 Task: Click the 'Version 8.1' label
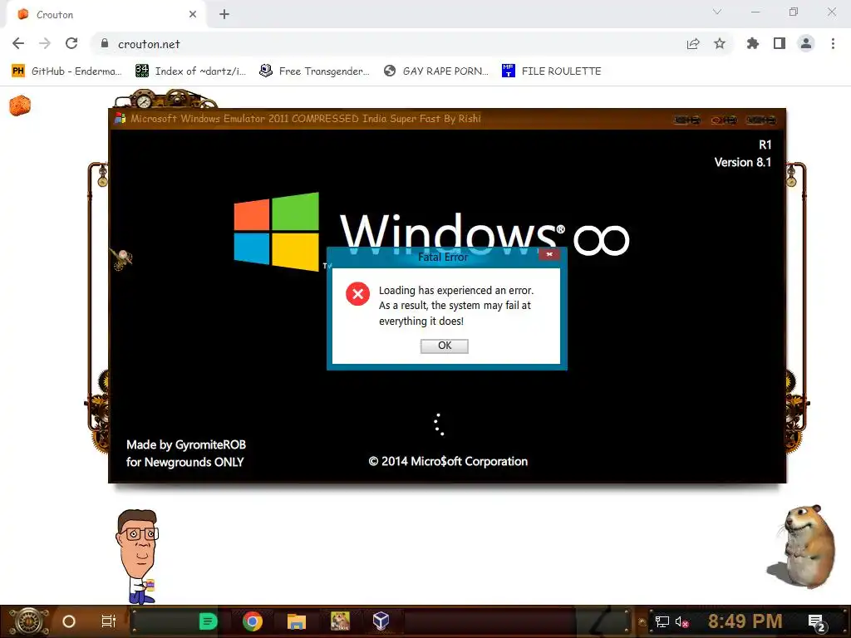pyautogui.click(x=742, y=162)
